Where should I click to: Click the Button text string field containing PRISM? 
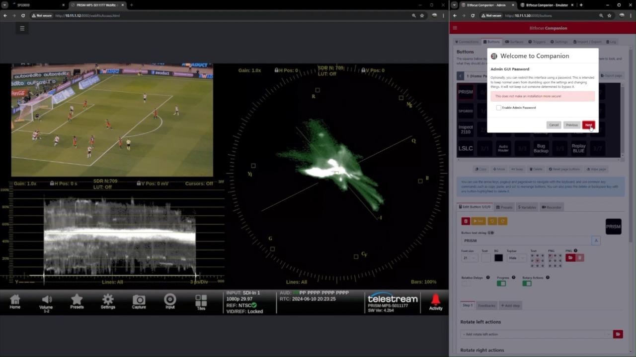click(526, 240)
